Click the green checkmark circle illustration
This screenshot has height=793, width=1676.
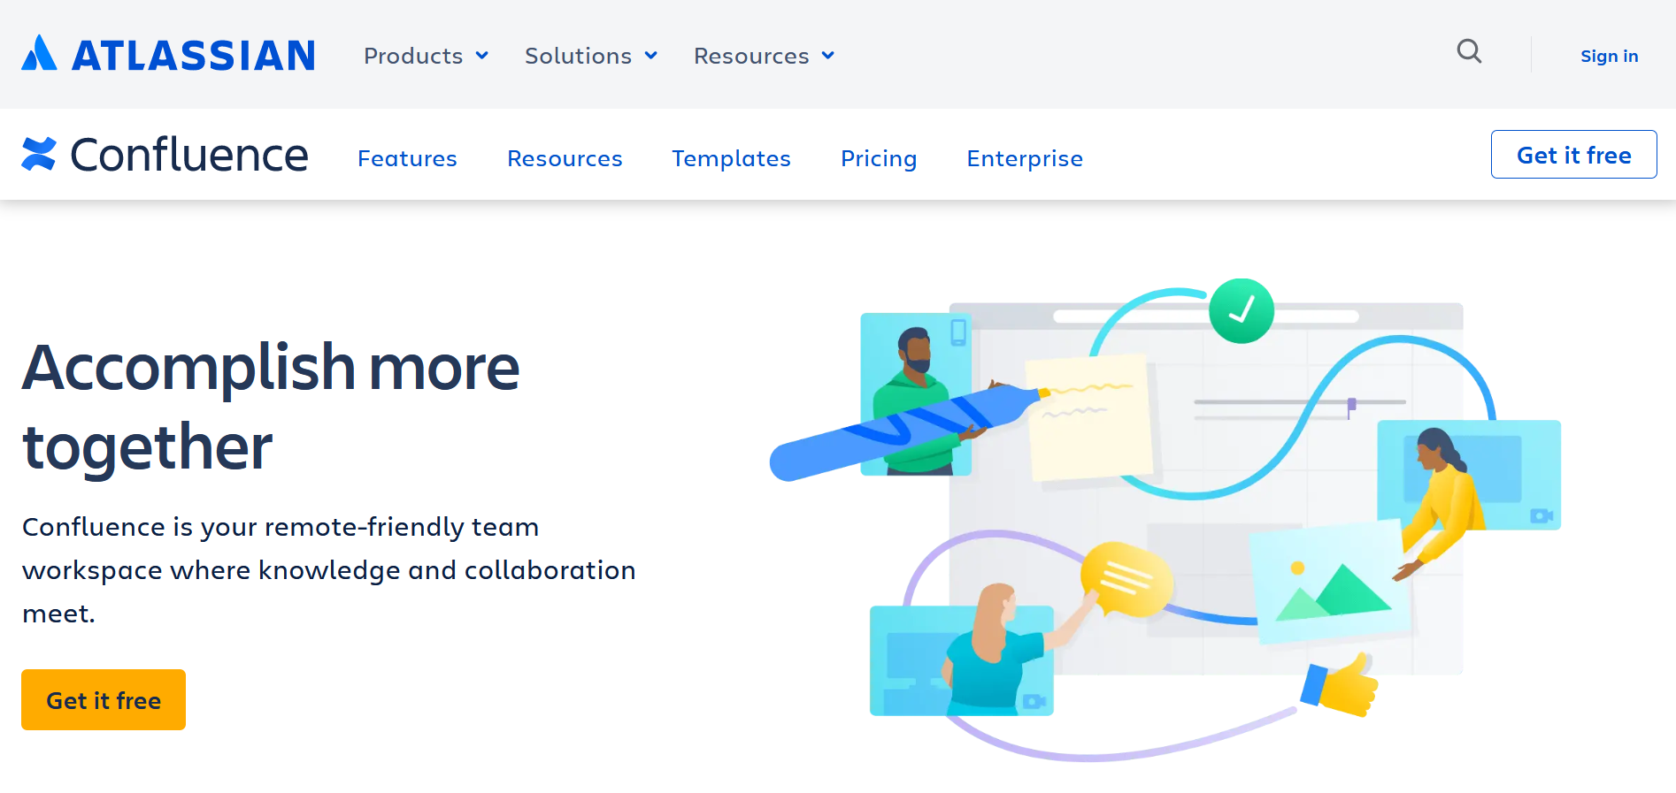click(1241, 311)
